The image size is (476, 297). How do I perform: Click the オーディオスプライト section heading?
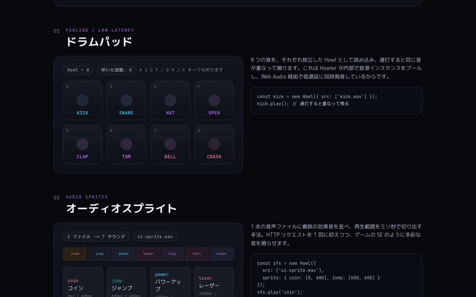point(121,209)
